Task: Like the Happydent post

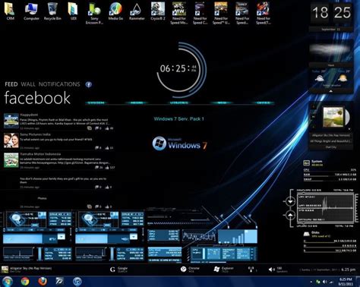Action: [107, 128]
